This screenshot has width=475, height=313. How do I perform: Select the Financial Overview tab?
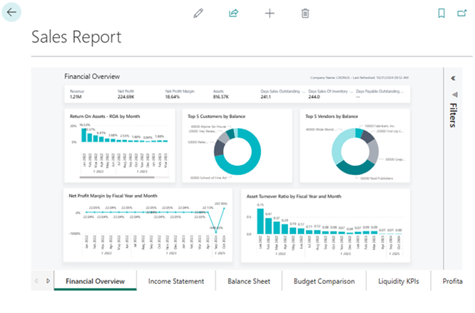coord(95,281)
